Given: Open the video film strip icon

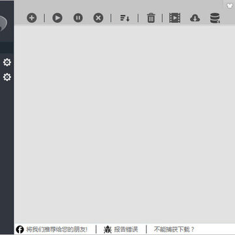Looking at the screenshot, I should [175, 18].
